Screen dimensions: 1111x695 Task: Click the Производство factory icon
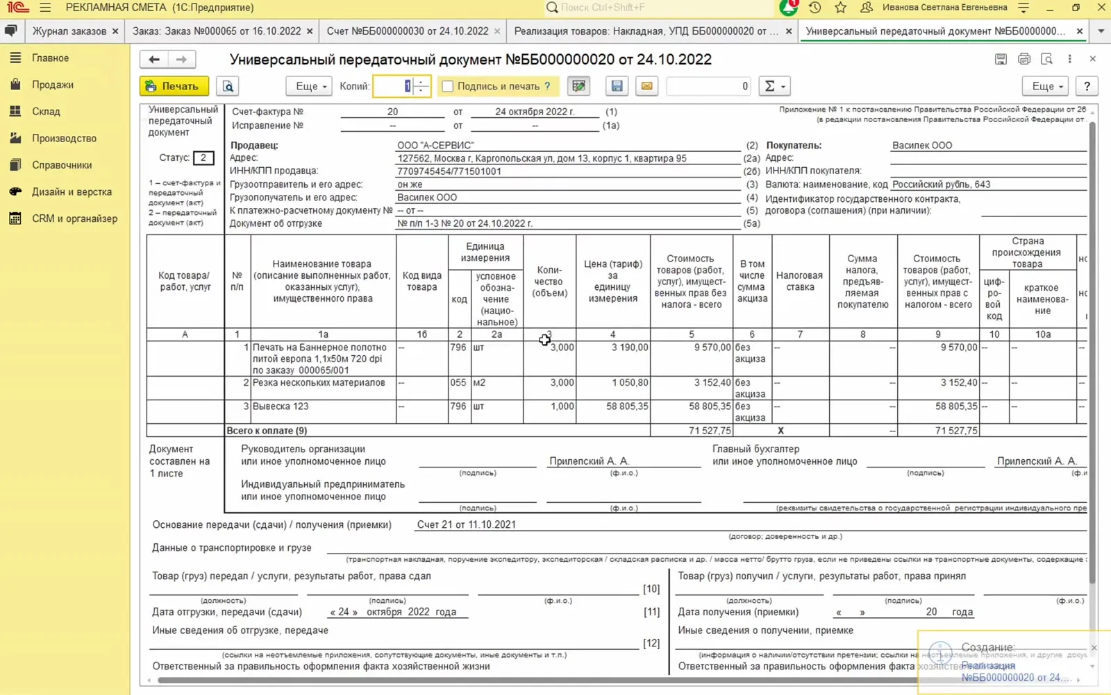15,138
